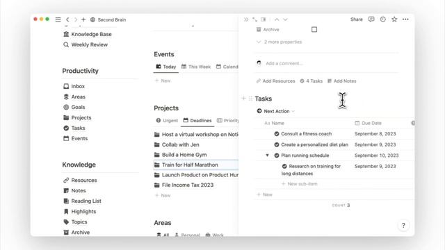This screenshot has height=250, width=445.
Task: Select the Today events tab
Action: pos(166,67)
